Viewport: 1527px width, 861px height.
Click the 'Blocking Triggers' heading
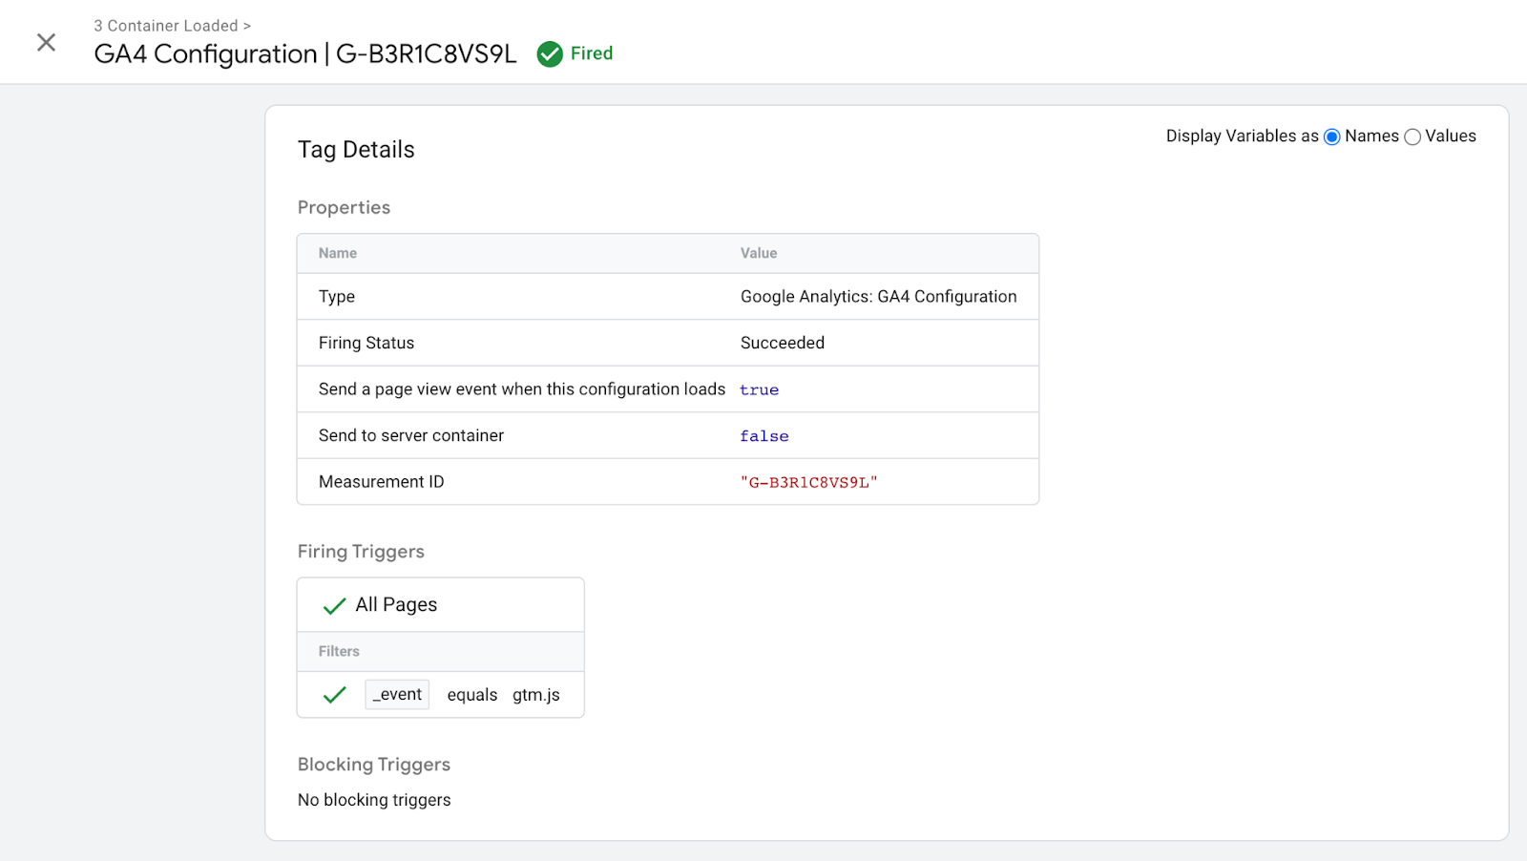click(374, 765)
